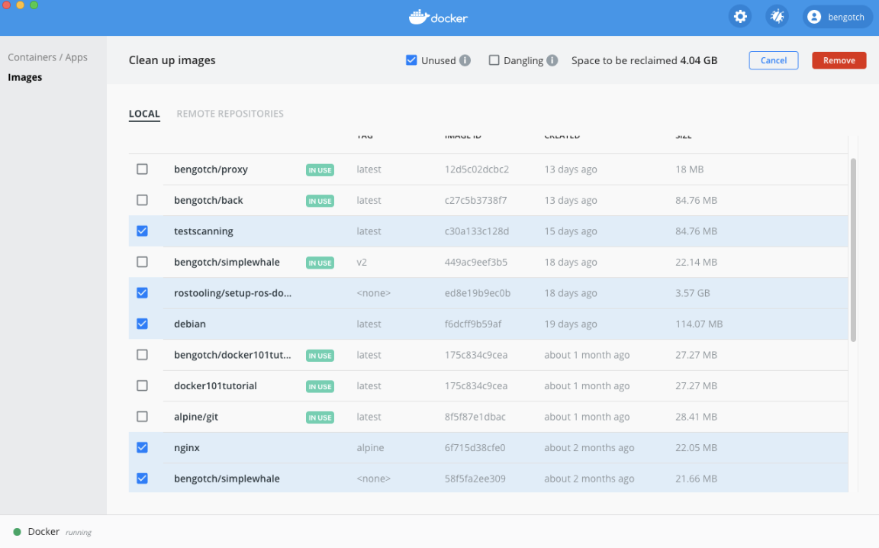Screen dimensions: 879x548
Task: Open Containers / Apps in the sidebar
Action: [47, 56]
